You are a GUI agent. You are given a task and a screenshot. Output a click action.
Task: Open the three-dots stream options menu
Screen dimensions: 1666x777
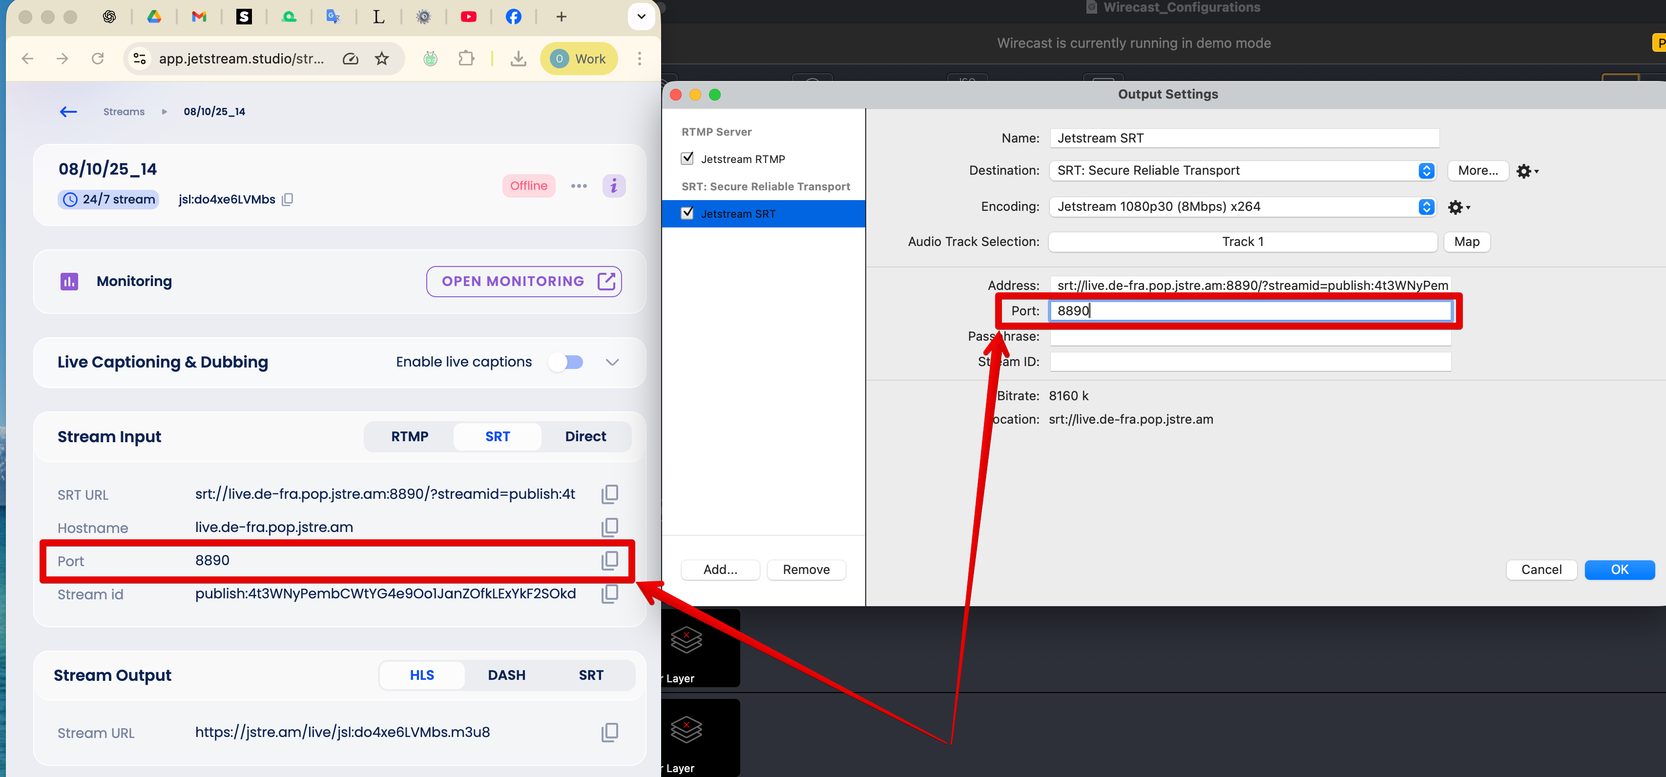pyautogui.click(x=579, y=186)
